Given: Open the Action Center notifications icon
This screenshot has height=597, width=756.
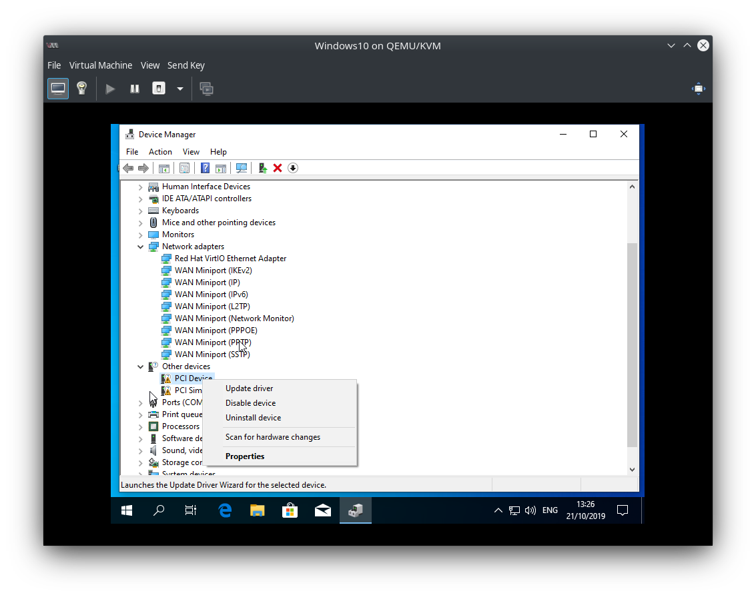Looking at the screenshot, I should click(x=623, y=510).
